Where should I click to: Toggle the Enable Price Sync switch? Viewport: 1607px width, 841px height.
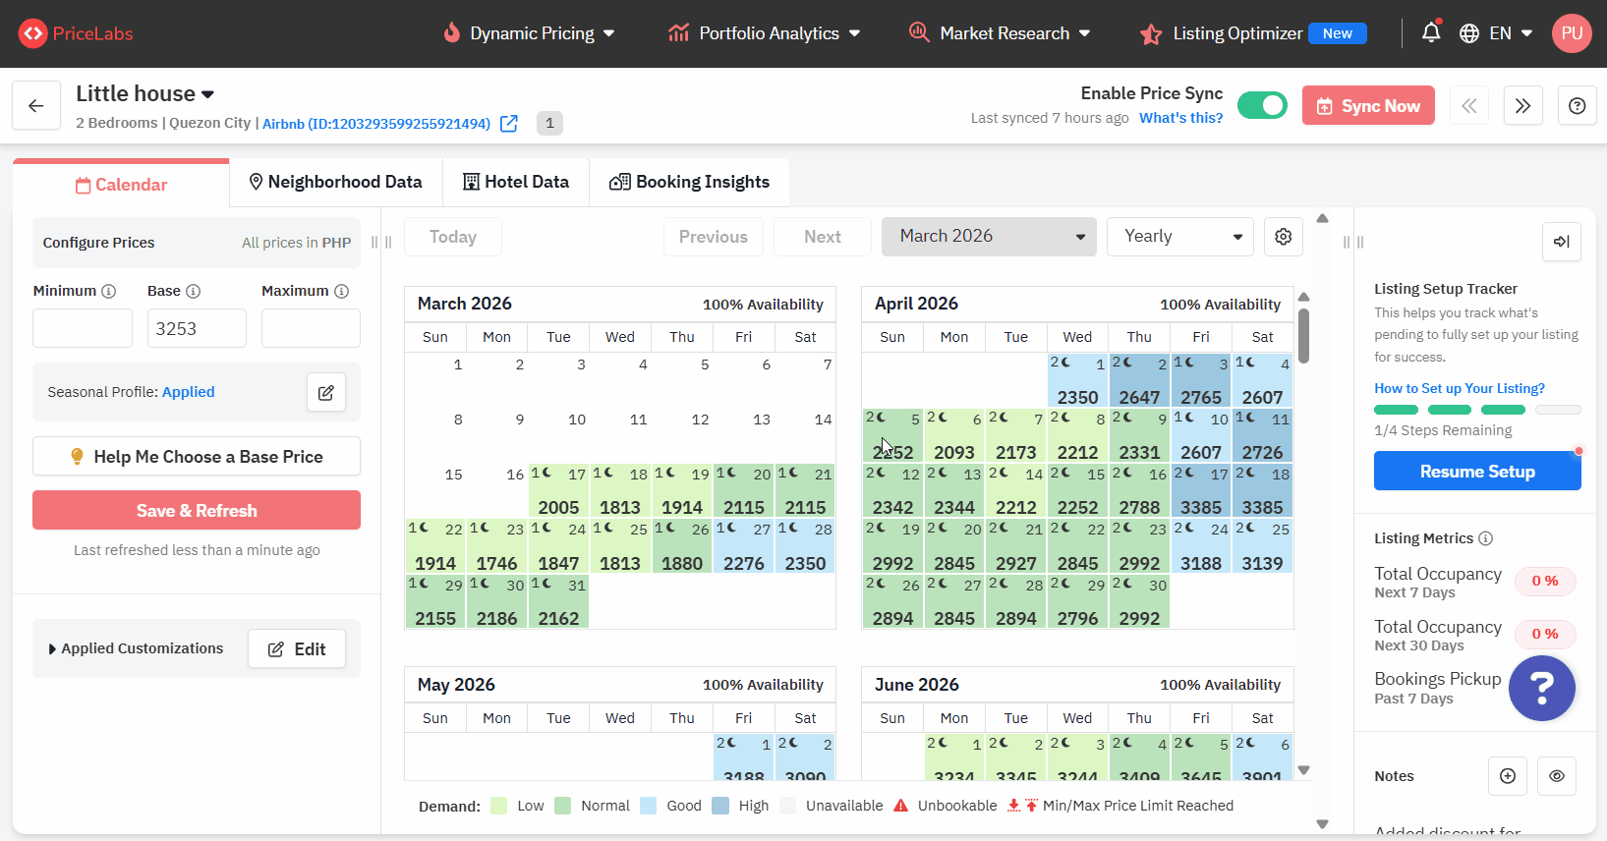tap(1262, 105)
